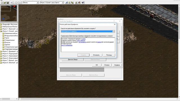Click lower greyed Двигать Вниз in back Брифинг window
The width and height of the screenshot is (180, 101).
[x=93, y=75]
